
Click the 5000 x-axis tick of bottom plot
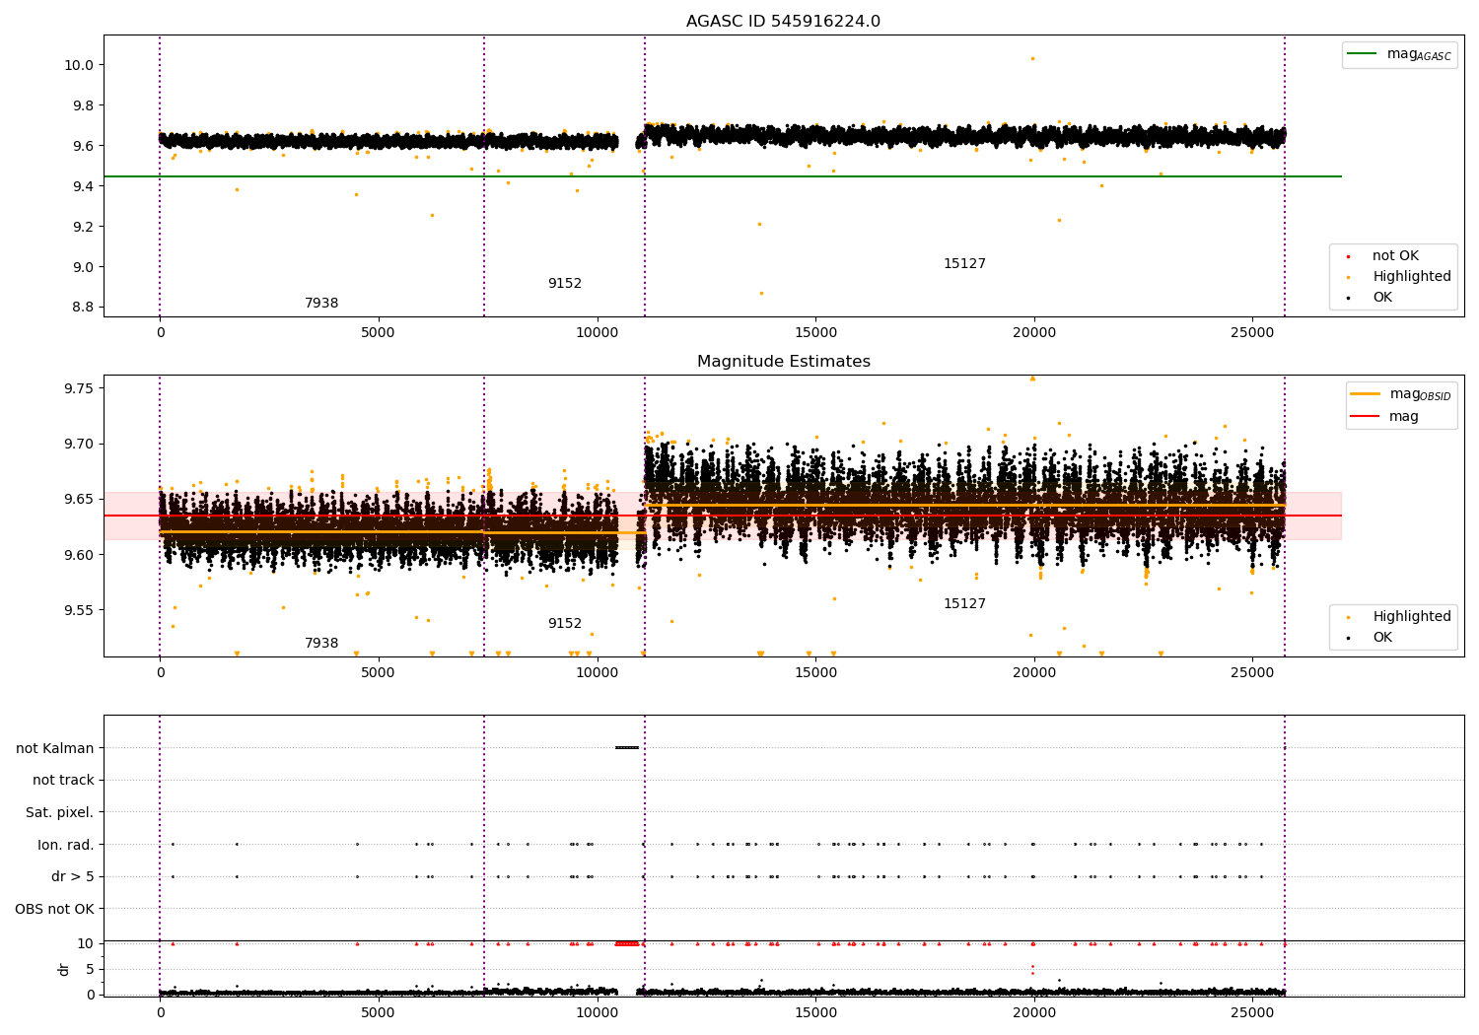point(379,1012)
